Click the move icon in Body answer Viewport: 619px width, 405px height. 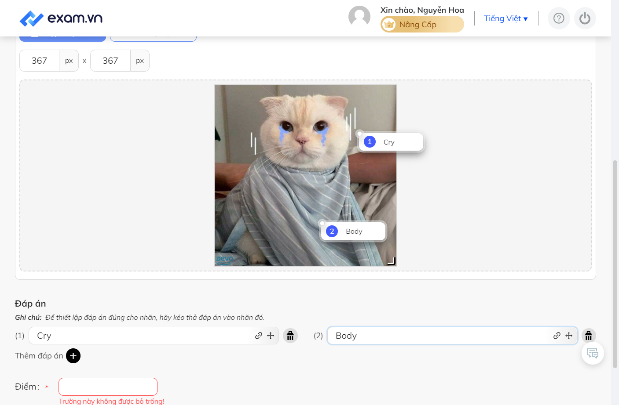pyautogui.click(x=569, y=336)
